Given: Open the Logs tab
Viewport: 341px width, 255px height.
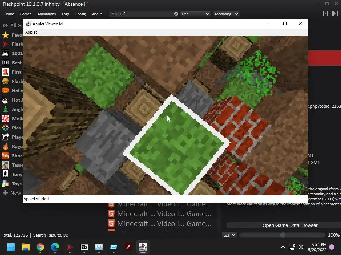Looking at the screenshot, I should click(x=66, y=14).
